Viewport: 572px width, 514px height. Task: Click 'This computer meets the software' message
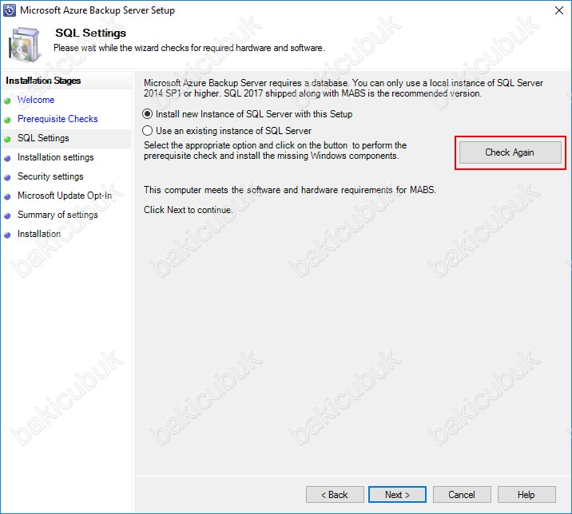point(290,190)
